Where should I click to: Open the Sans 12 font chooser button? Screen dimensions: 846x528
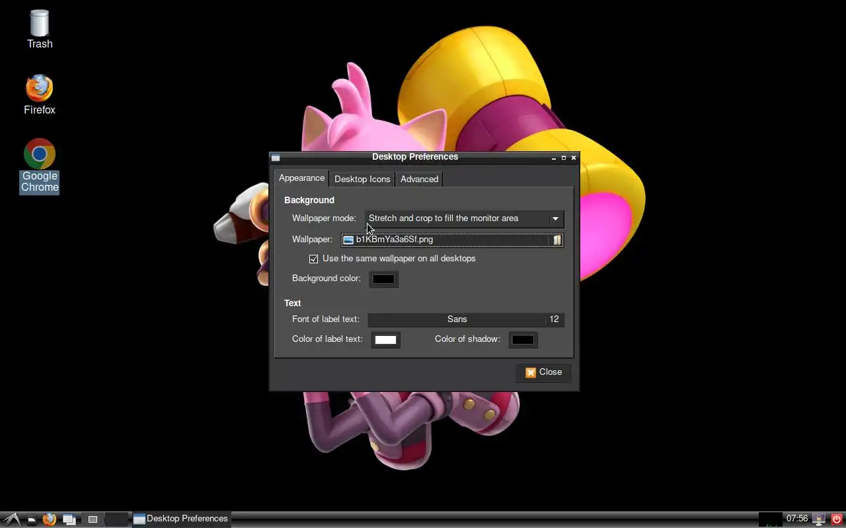(466, 319)
